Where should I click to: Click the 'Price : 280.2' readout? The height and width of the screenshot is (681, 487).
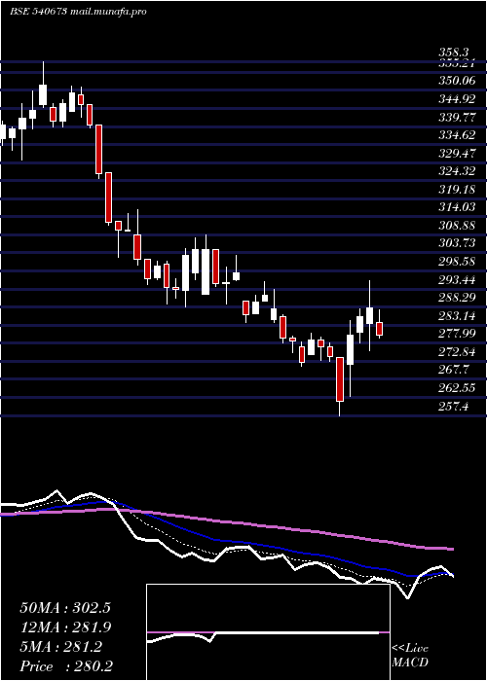coord(65,666)
